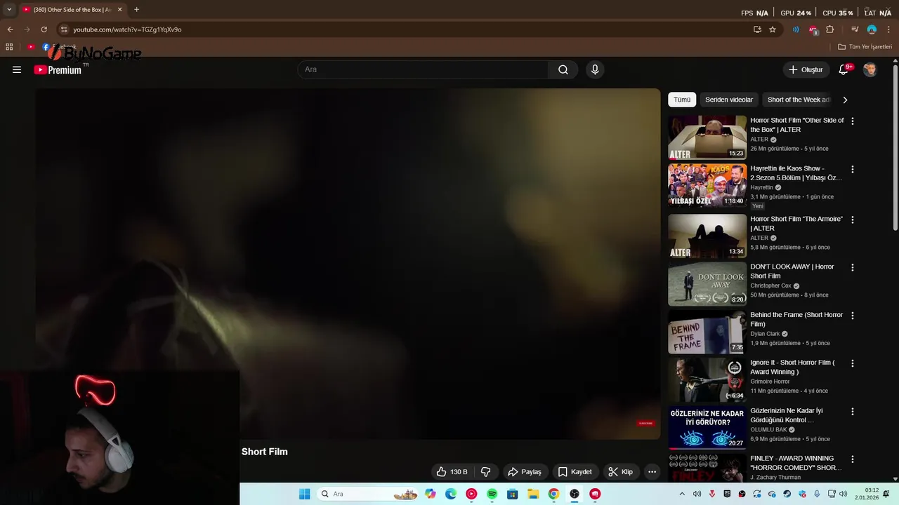Open options for "The Armoire" video
The width and height of the screenshot is (899, 505).
coord(853,220)
